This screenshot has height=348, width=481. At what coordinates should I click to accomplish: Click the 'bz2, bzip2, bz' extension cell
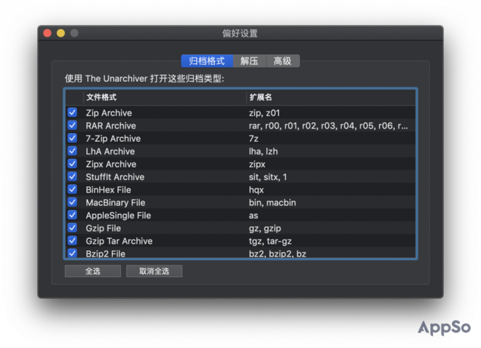278,254
